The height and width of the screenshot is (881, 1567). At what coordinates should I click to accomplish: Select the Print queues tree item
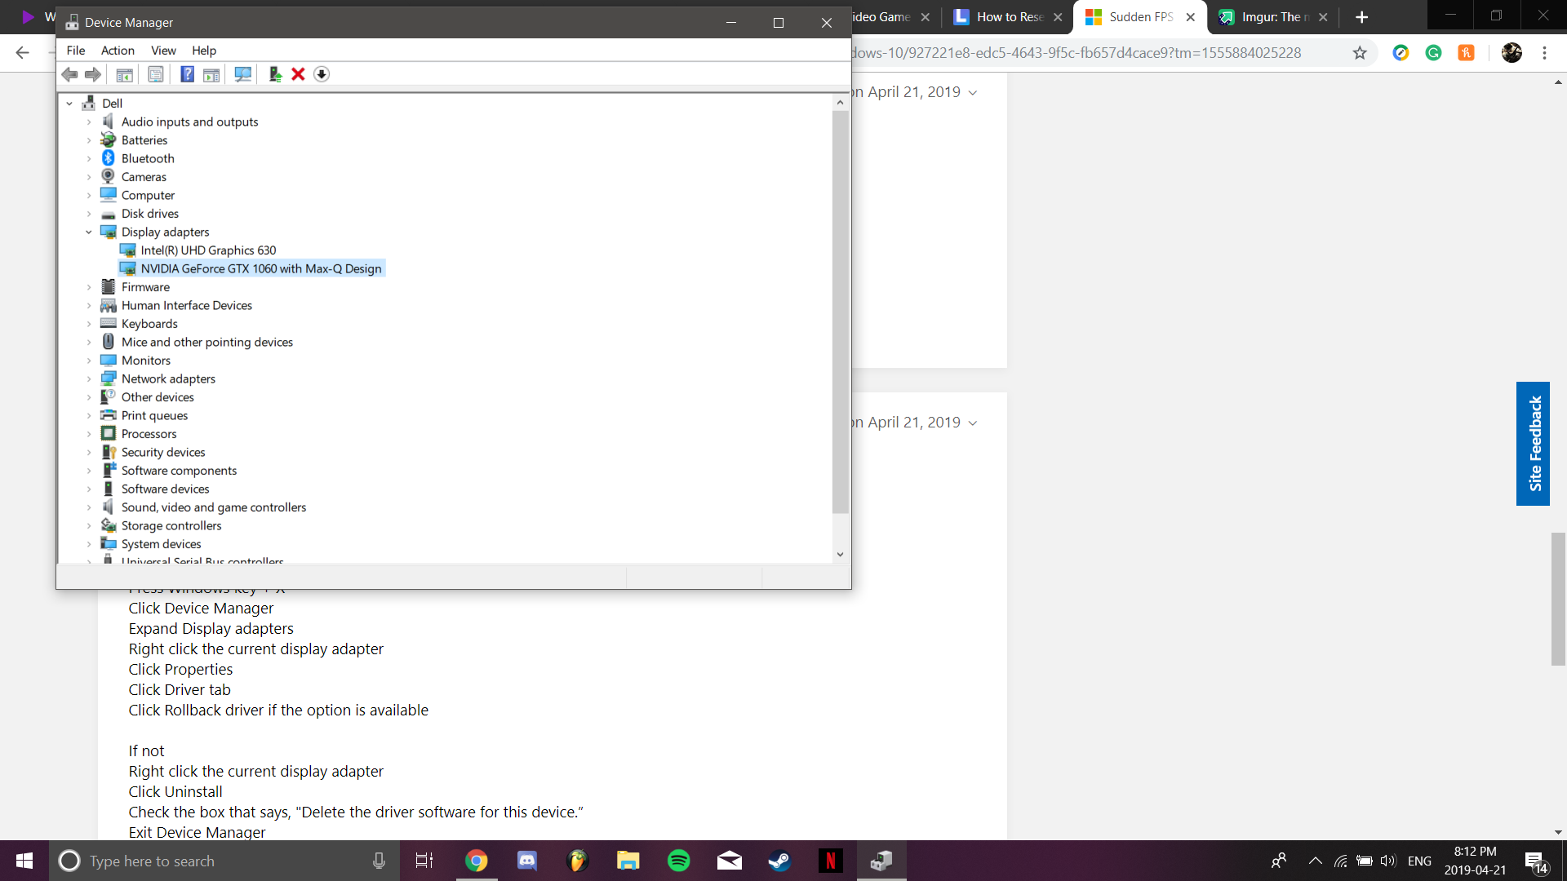pyautogui.click(x=154, y=415)
